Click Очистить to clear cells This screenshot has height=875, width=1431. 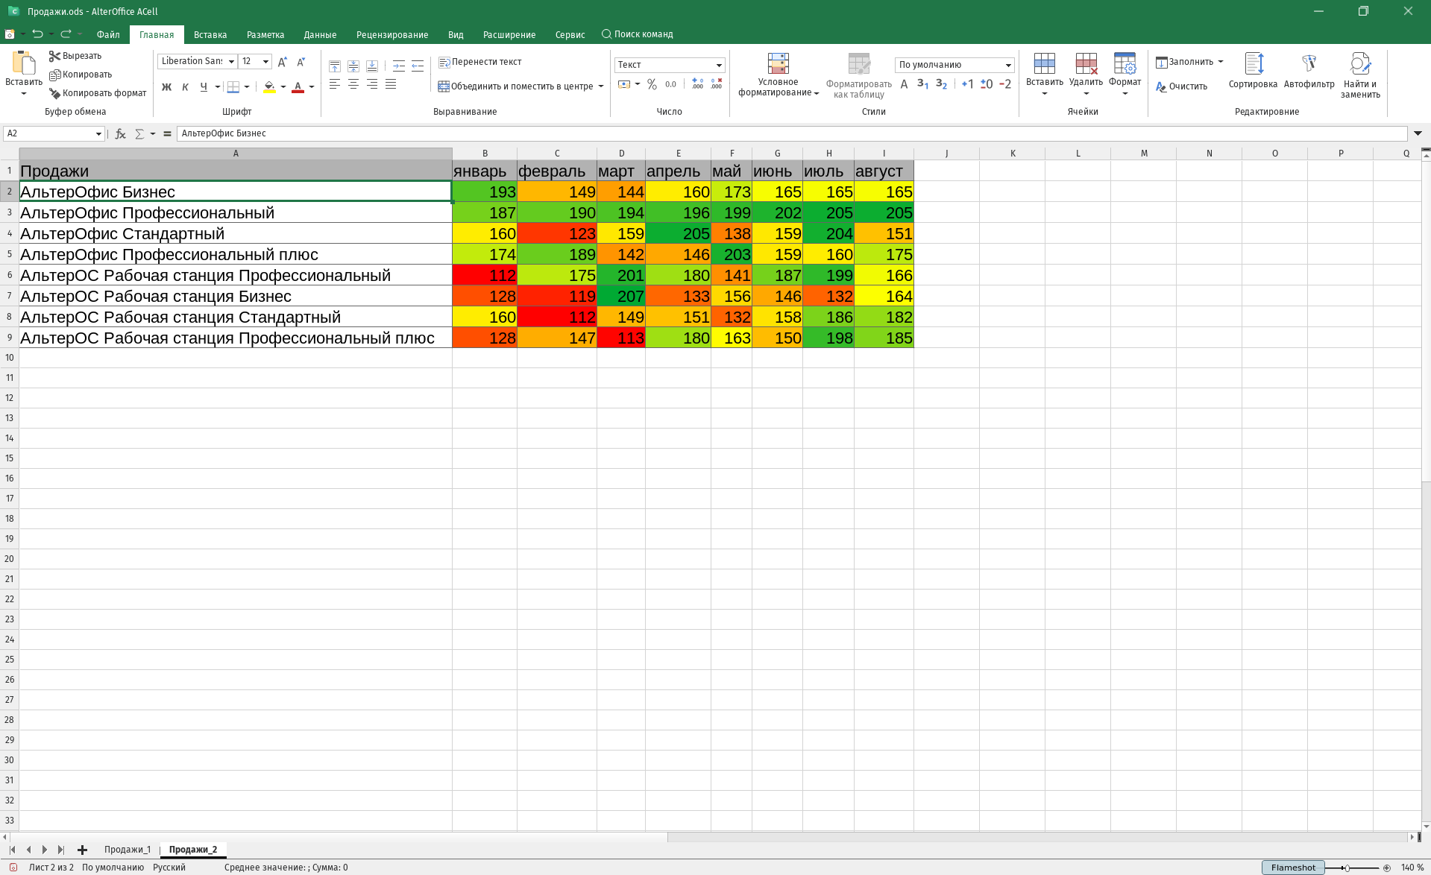point(1181,86)
